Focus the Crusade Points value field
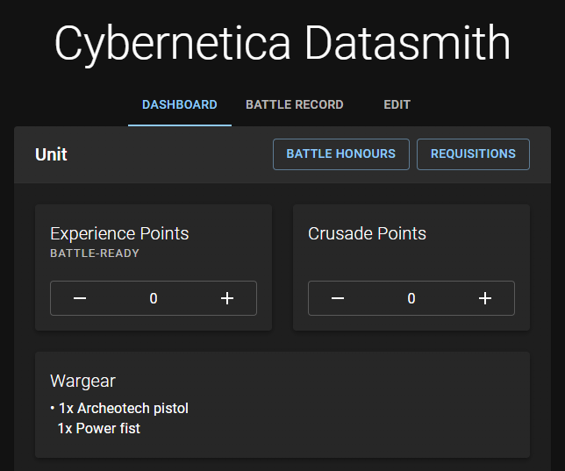565x471 pixels. [411, 298]
